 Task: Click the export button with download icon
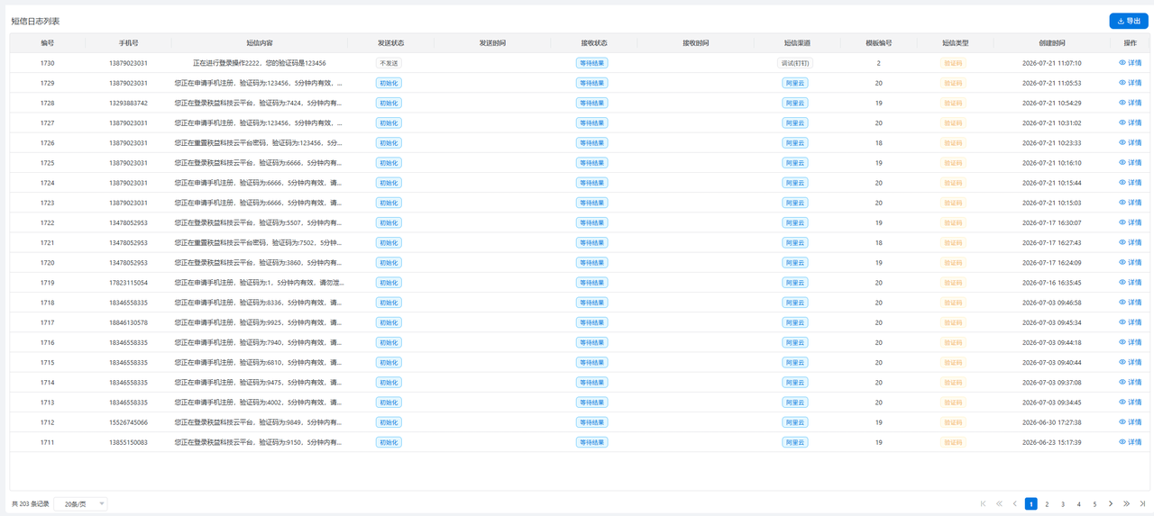click(1128, 21)
